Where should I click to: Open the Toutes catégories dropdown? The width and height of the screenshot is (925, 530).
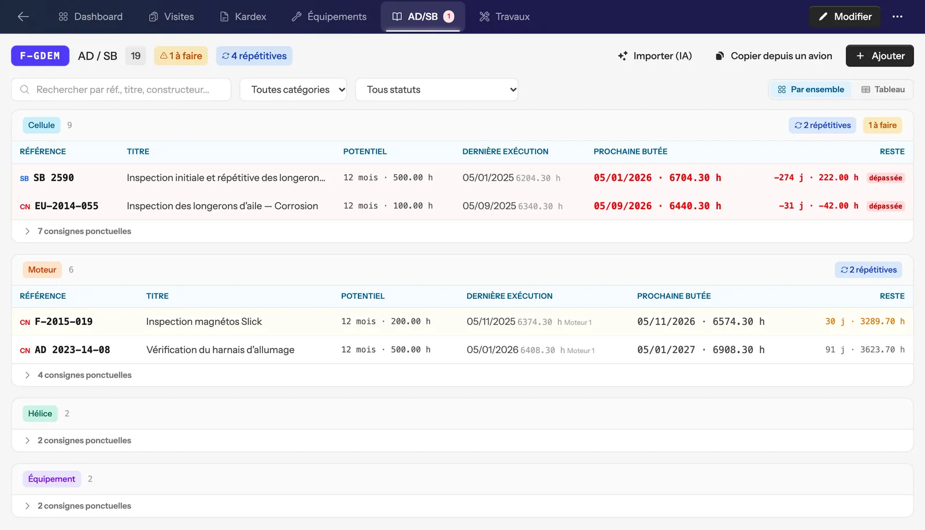pyautogui.click(x=293, y=90)
